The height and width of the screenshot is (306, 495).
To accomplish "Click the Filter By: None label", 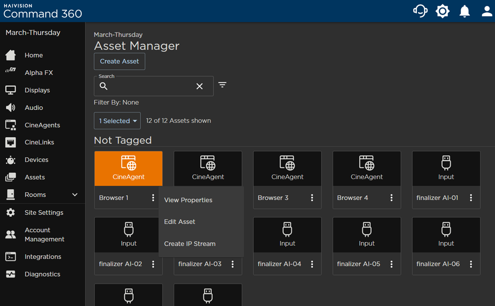I will pyautogui.click(x=116, y=102).
